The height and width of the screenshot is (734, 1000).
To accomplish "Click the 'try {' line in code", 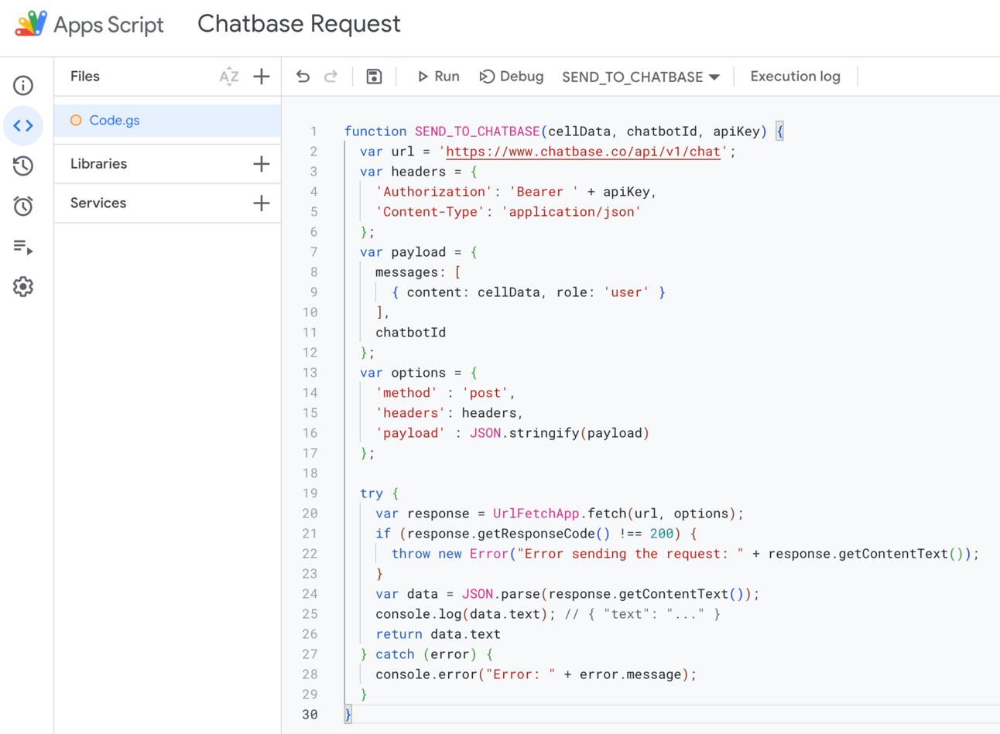I will point(379,493).
